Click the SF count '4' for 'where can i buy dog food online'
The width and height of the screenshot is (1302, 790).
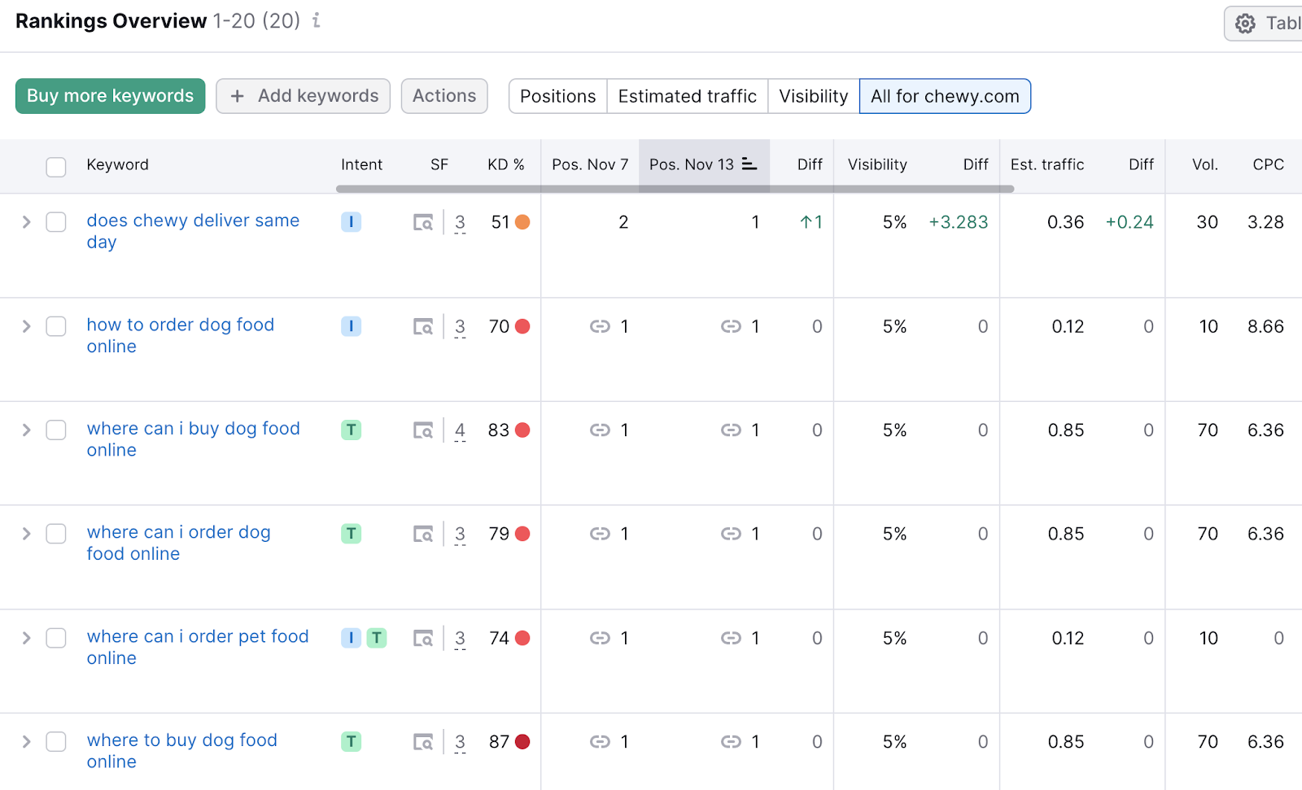click(460, 430)
